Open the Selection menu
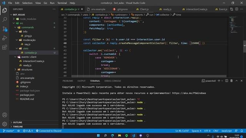 click(27, 3)
